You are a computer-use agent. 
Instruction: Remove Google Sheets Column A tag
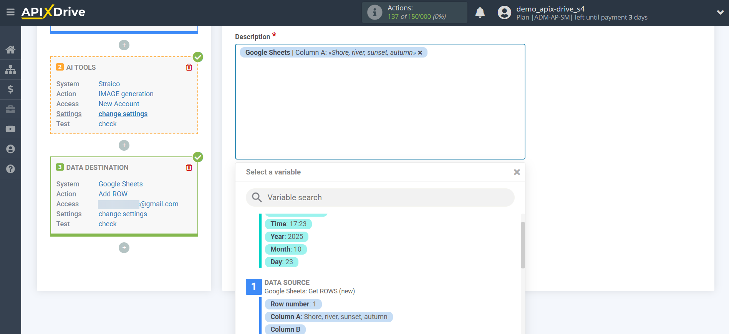coord(420,53)
